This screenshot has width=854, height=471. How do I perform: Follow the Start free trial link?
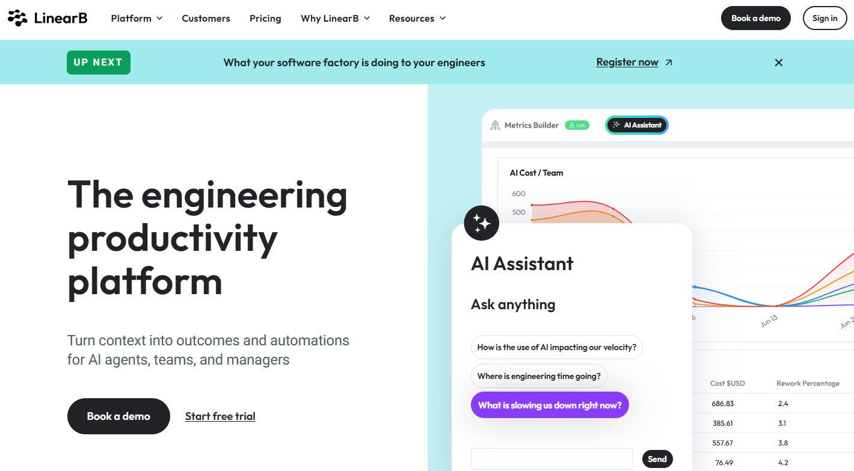(x=220, y=416)
